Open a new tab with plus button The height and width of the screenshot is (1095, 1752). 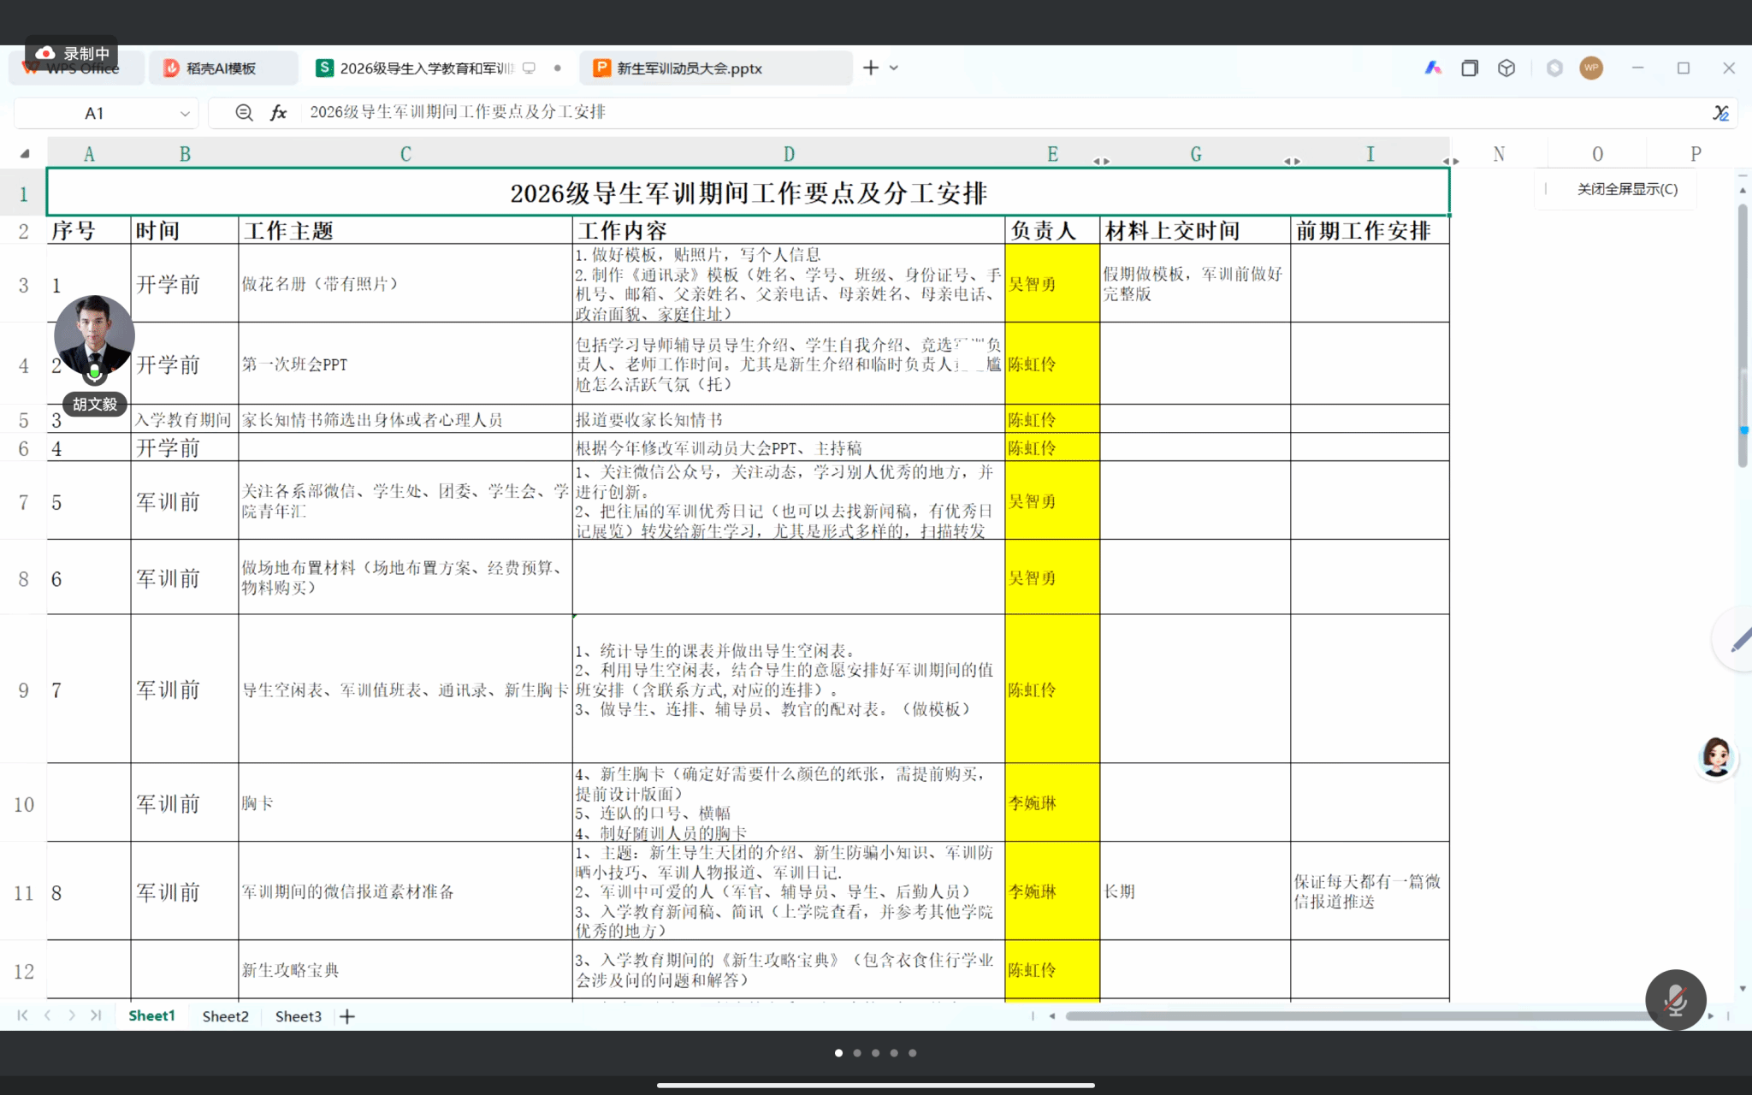coord(870,68)
